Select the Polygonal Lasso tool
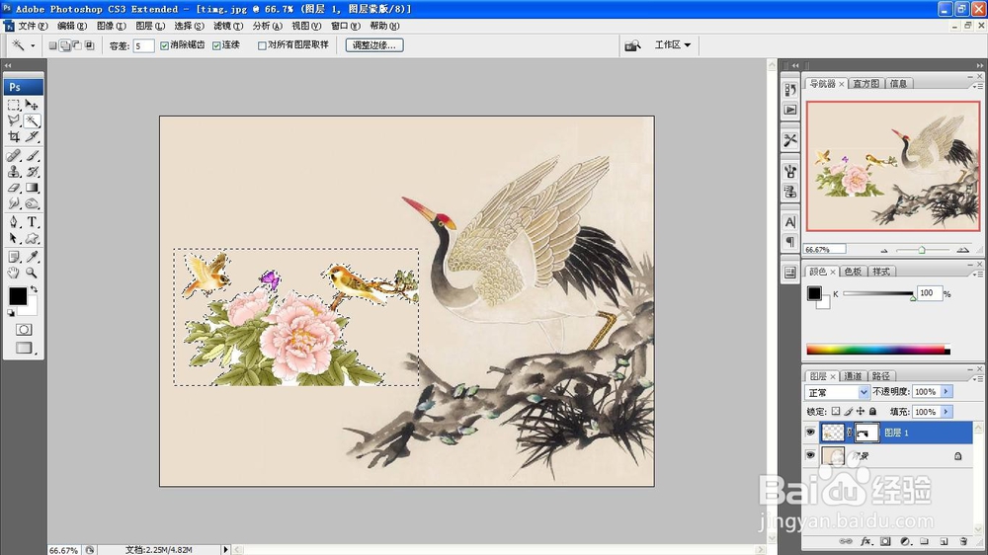This screenshot has width=988, height=555. 14,120
